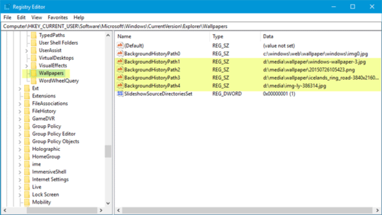Expand the Live key
The height and width of the screenshot is (215, 382).
coord(20,187)
